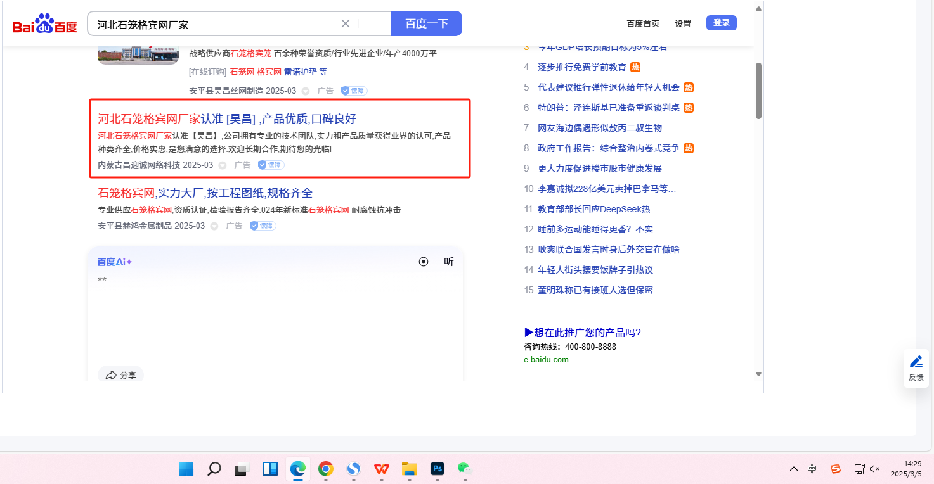This screenshot has height=484, width=934.
Task: Expand the arrow next to 安平县赫鸿金属制品 2025-03
Action: click(x=214, y=226)
